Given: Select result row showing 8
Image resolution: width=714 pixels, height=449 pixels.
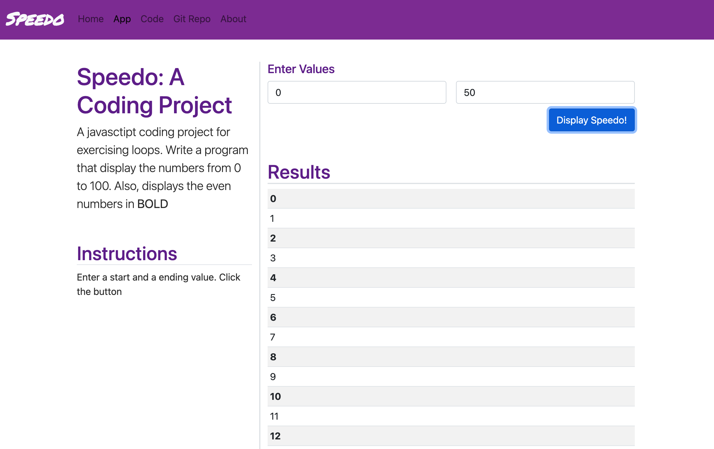Looking at the screenshot, I should (x=451, y=357).
